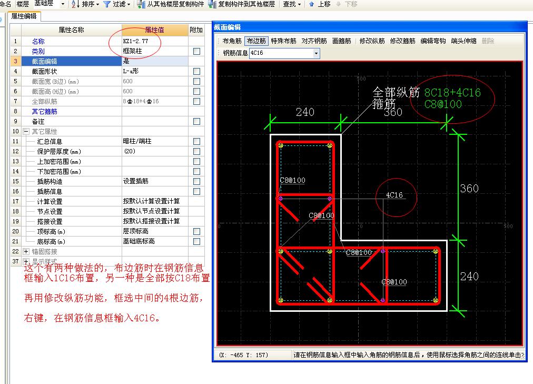Click the 基础底标高 value cell
The image size is (533, 384).
pos(155,241)
